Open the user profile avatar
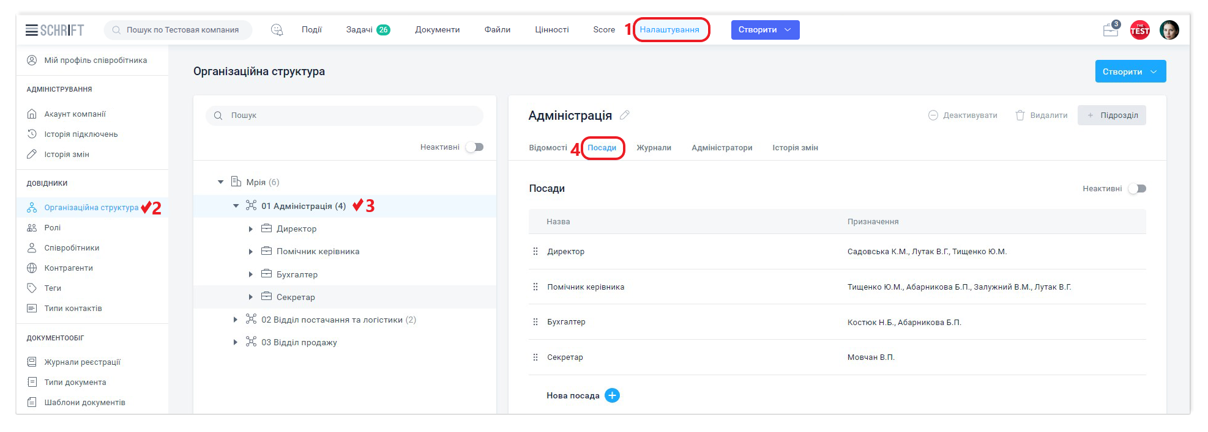The height and width of the screenshot is (432, 1208). (x=1169, y=30)
